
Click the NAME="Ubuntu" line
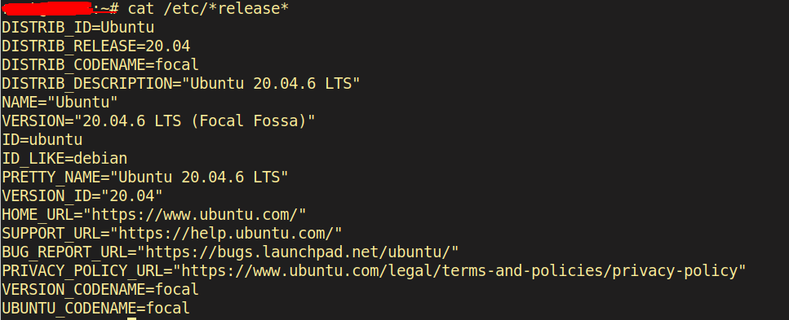[x=60, y=102]
